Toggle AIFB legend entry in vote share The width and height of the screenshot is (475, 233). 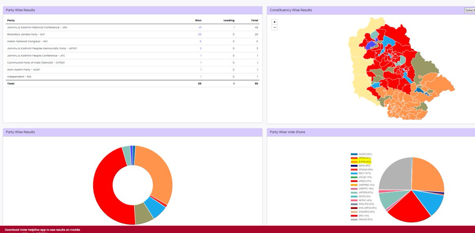[361, 158]
